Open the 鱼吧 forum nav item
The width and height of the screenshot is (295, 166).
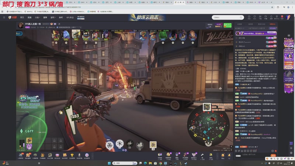click(x=61, y=17)
